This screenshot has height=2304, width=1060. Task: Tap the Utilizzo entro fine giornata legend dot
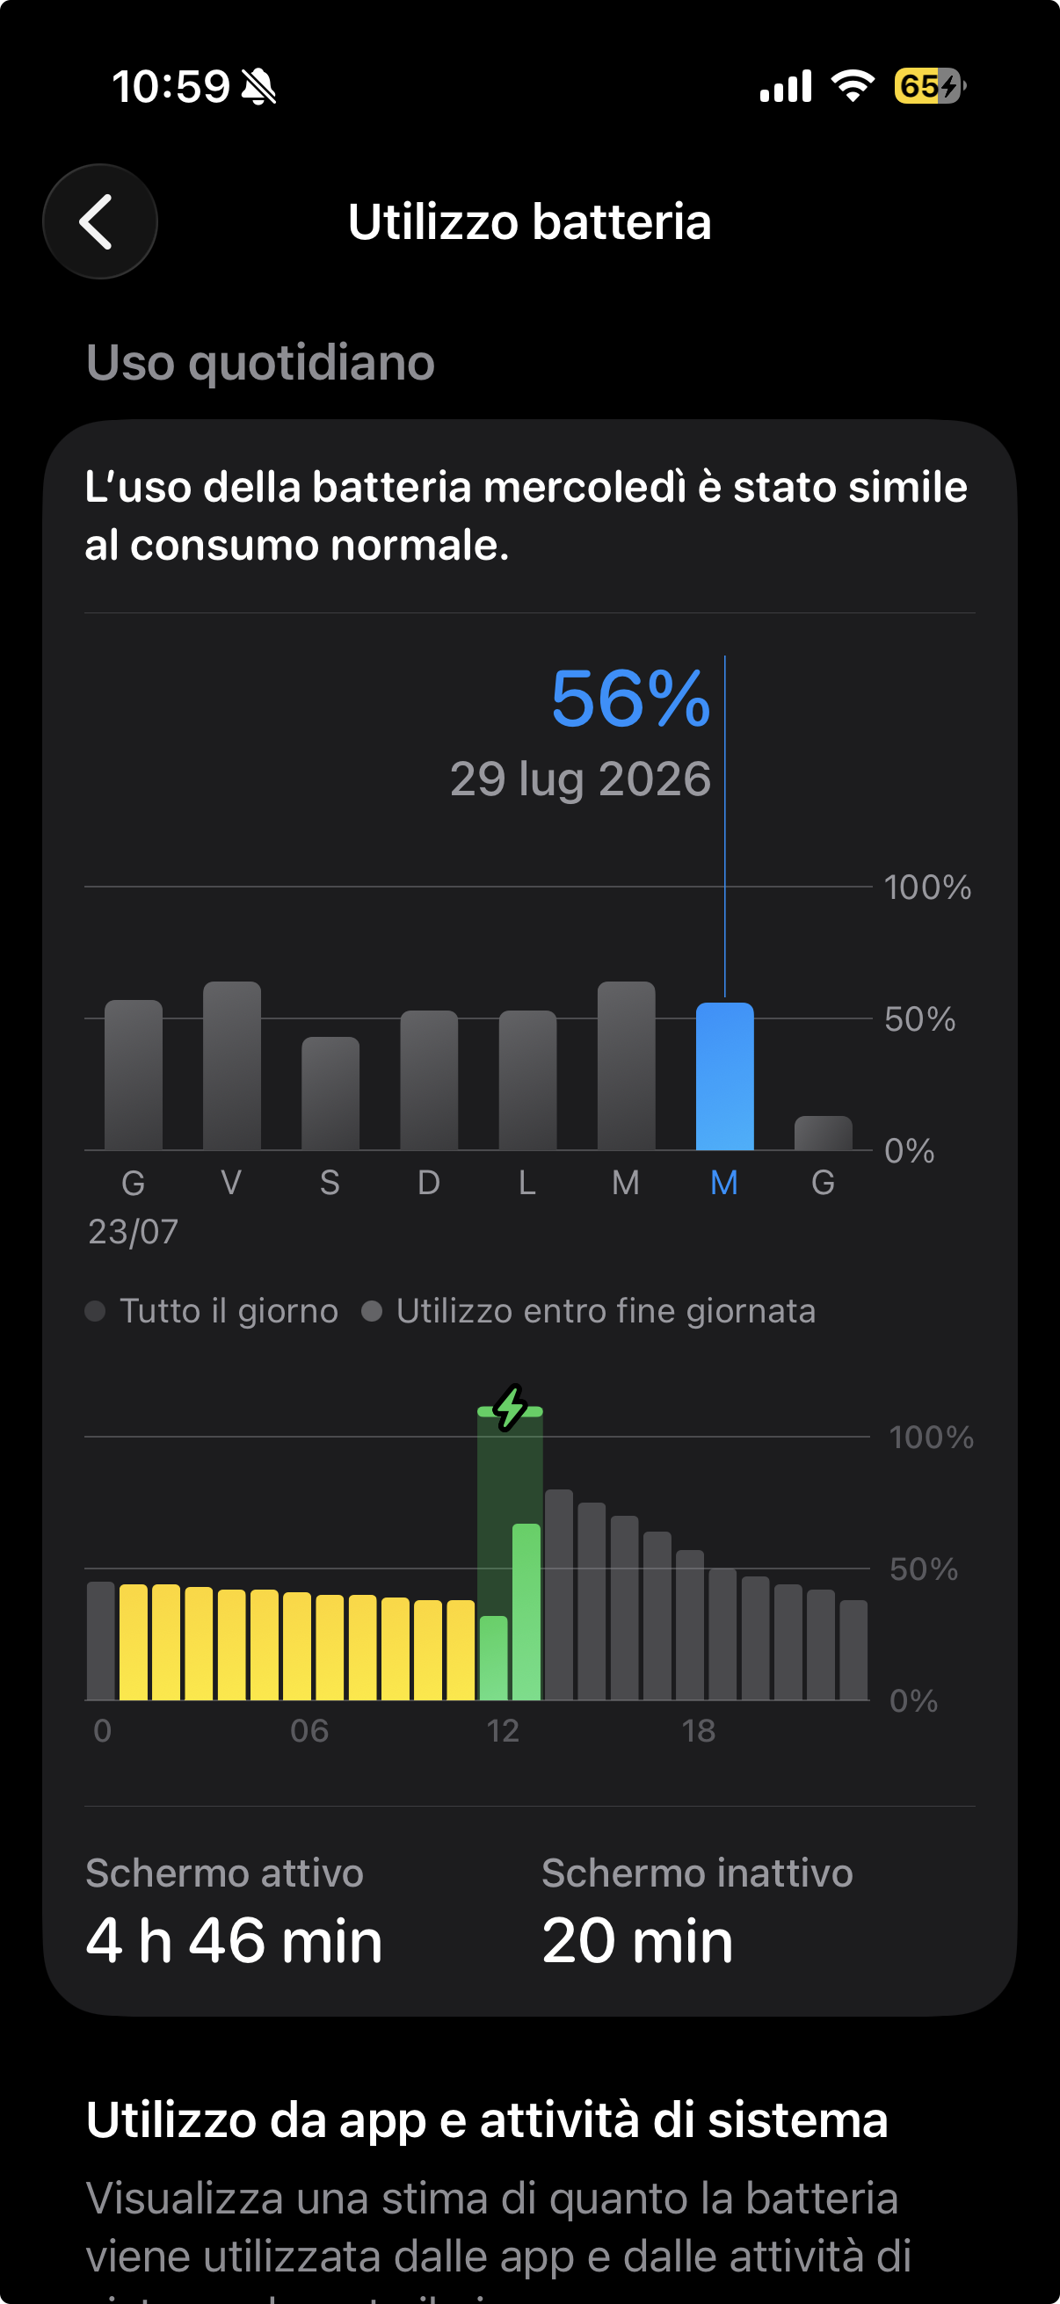point(371,1311)
